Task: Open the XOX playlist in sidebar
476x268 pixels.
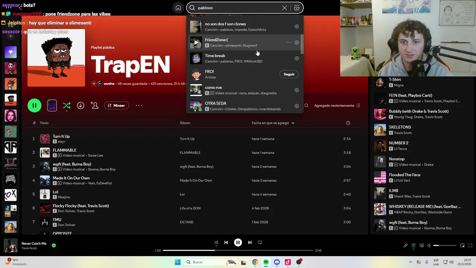Action: pos(10,195)
